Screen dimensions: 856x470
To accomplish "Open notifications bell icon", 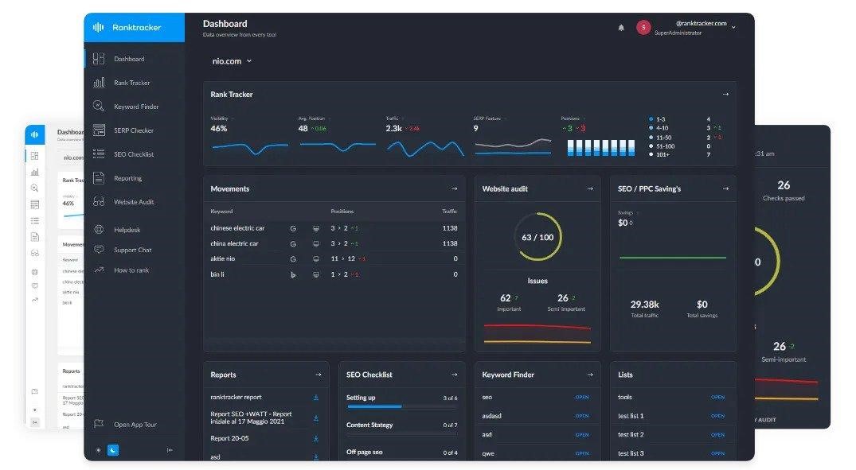I will tap(621, 28).
